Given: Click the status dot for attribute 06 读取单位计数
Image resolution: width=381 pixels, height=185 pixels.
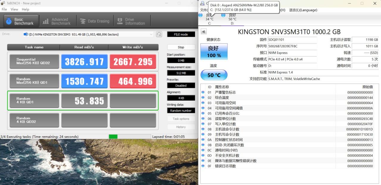Looking at the screenshot, I should [x=203, y=119].
